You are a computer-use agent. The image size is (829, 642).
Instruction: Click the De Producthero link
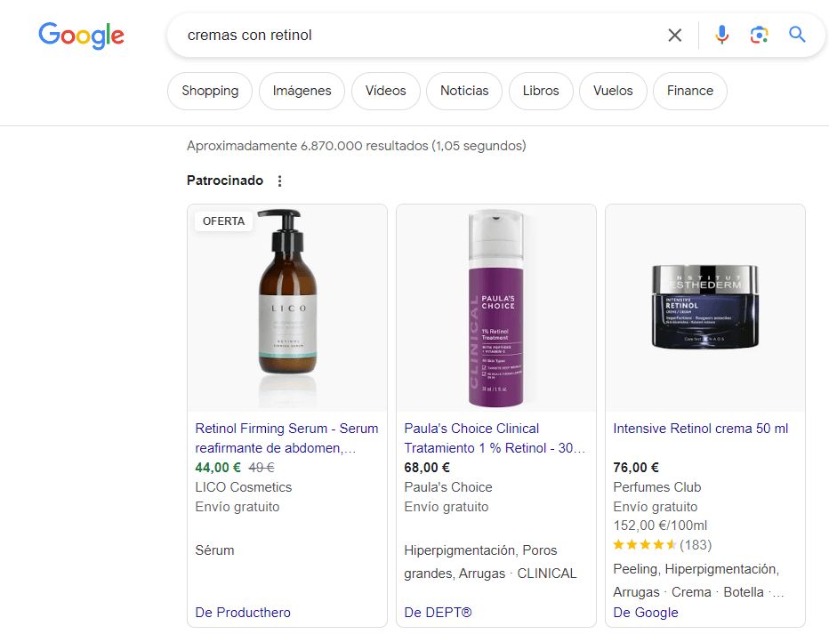tap(243, 613)
